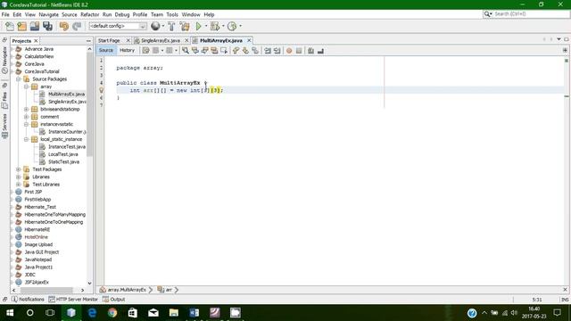571x321 pixels.
Task: Expand the bitwiseandstaticmp package
Action: [26, 109]
